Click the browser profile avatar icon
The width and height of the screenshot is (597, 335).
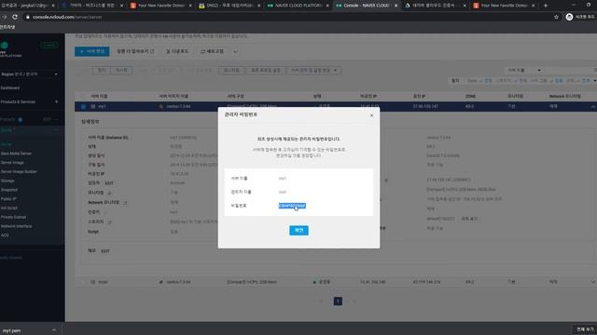coord(569,17)
